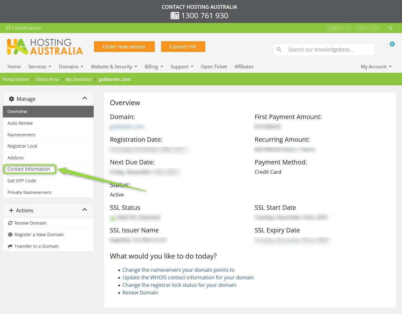Select Contact Information in sidebar
402x314 pixels.
tap(29, 169)
